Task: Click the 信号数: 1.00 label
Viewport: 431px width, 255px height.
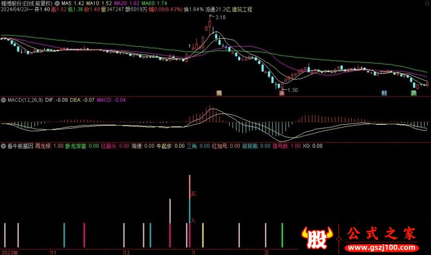Action: [287, 146]
